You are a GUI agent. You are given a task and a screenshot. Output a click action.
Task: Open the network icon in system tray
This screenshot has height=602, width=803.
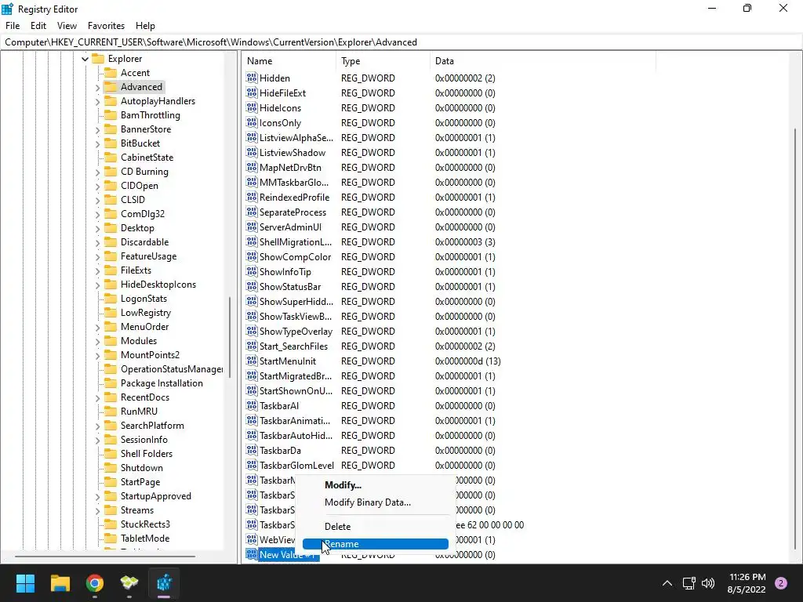689,583
